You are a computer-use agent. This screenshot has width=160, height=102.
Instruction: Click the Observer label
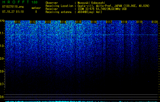click(52, 3)
